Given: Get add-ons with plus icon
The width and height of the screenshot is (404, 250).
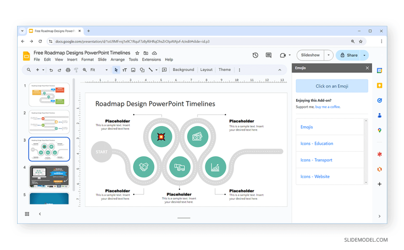Looking at the screenshot, I should tap(379, 184).
